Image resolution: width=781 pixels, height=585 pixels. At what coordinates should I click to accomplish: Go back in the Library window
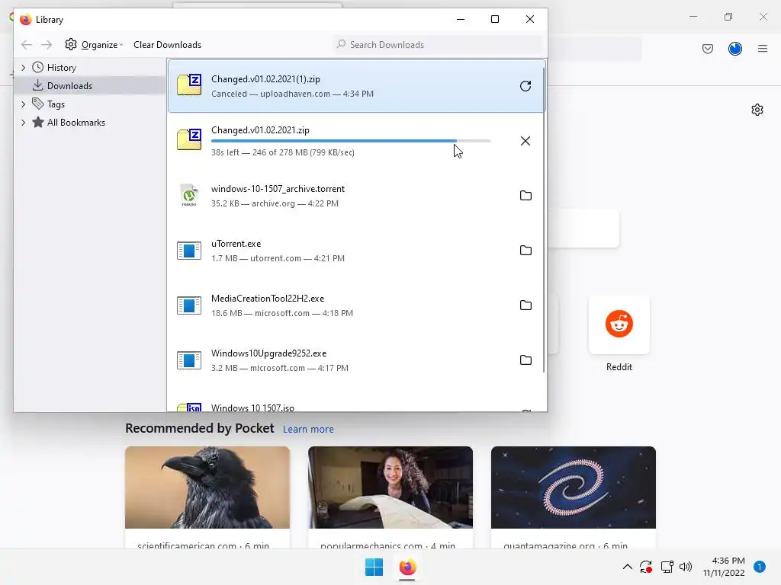[x=27, y=45]
